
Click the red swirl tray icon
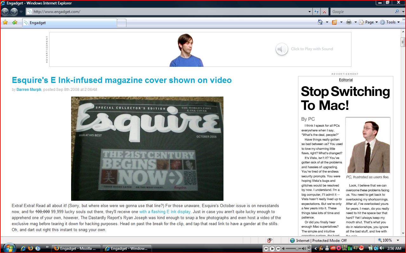362,248
